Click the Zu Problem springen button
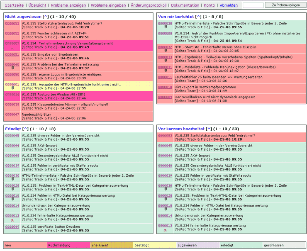307x251 pixels. [x=286, y=5]
